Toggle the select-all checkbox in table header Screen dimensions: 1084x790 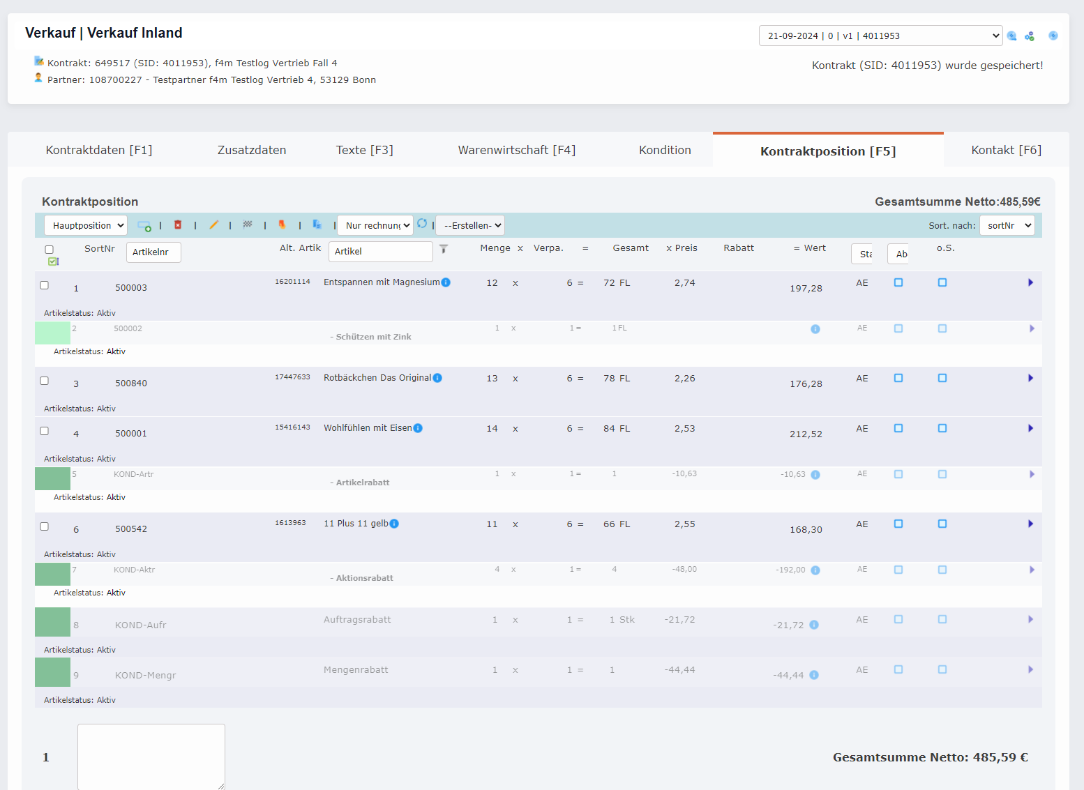(49, 250)
